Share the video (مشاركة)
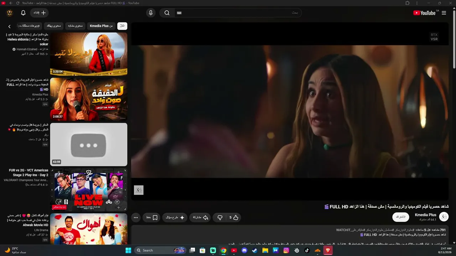 tap(201, 218)
